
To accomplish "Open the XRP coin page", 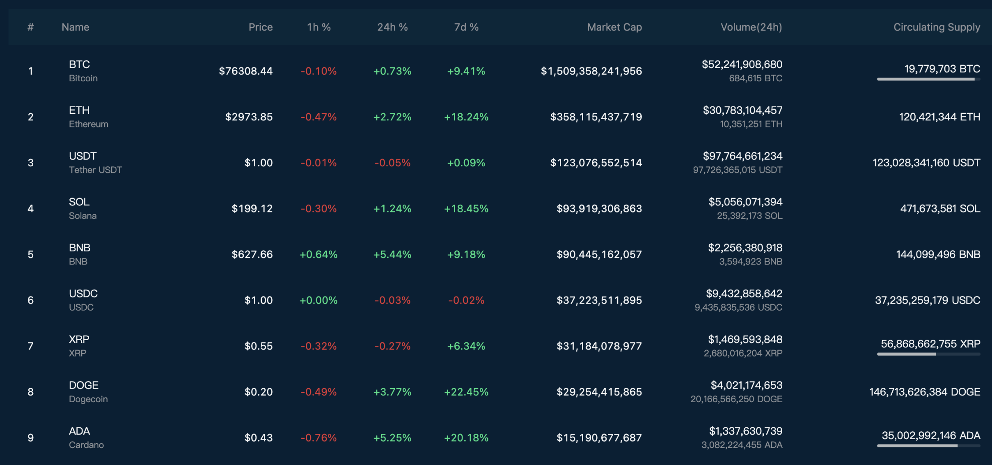I will click(79, 346).
